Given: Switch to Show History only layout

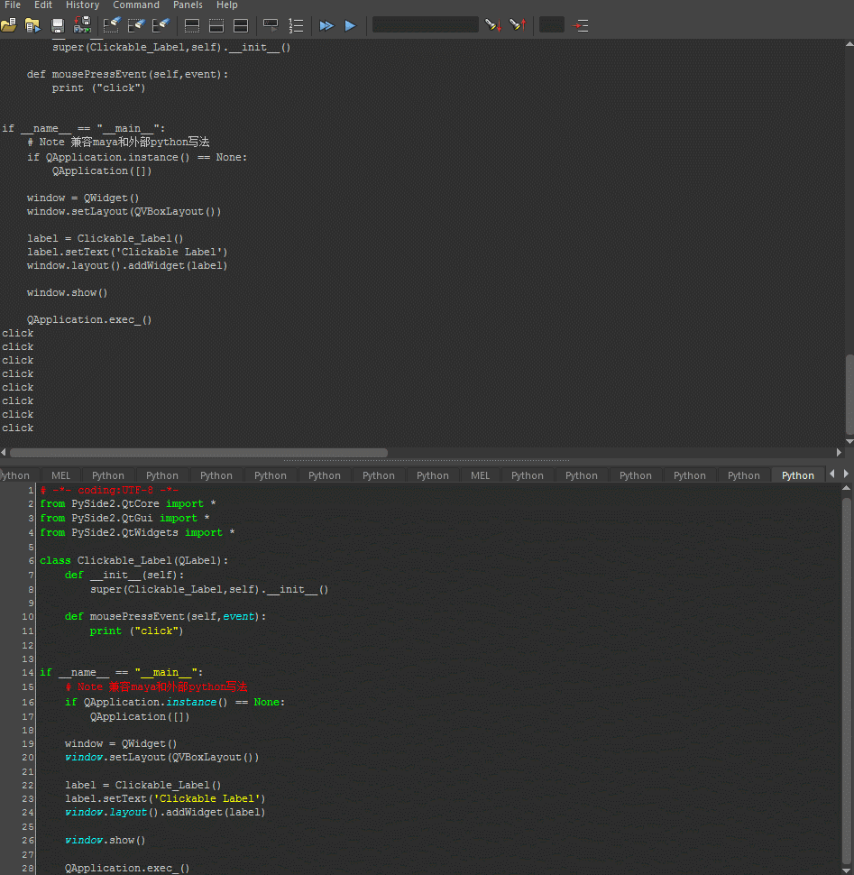Looking at the screenshot, I should click(x=192, y=25).
